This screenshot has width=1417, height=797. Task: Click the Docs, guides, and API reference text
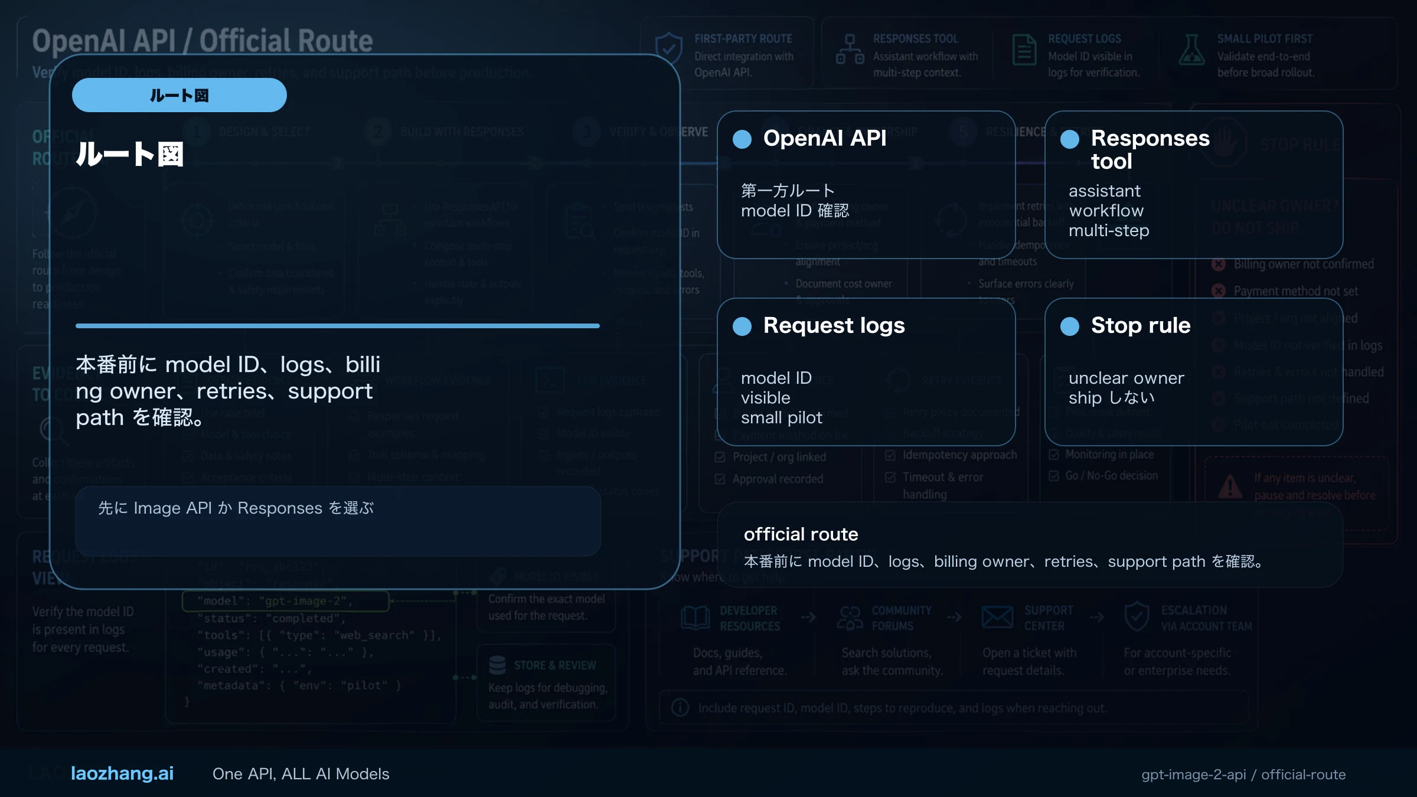click(740, 662)
